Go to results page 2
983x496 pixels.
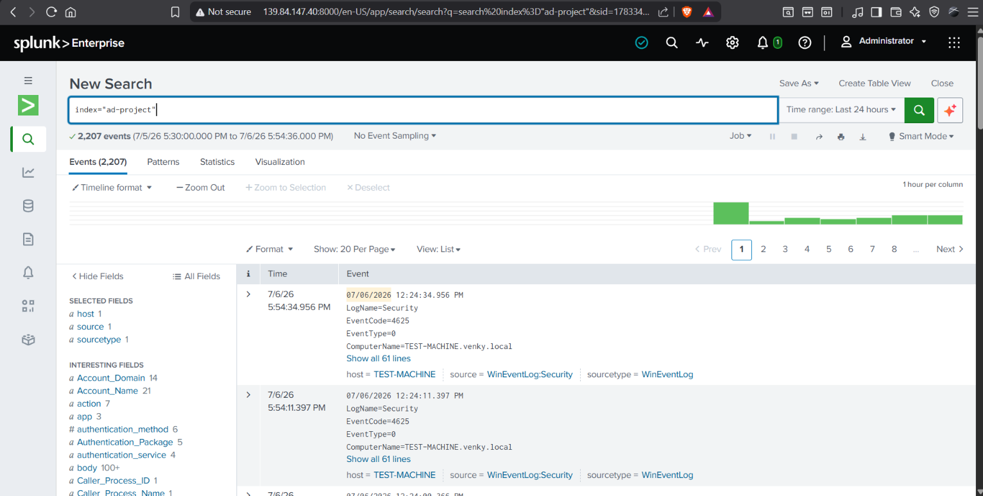pos(763,249)
